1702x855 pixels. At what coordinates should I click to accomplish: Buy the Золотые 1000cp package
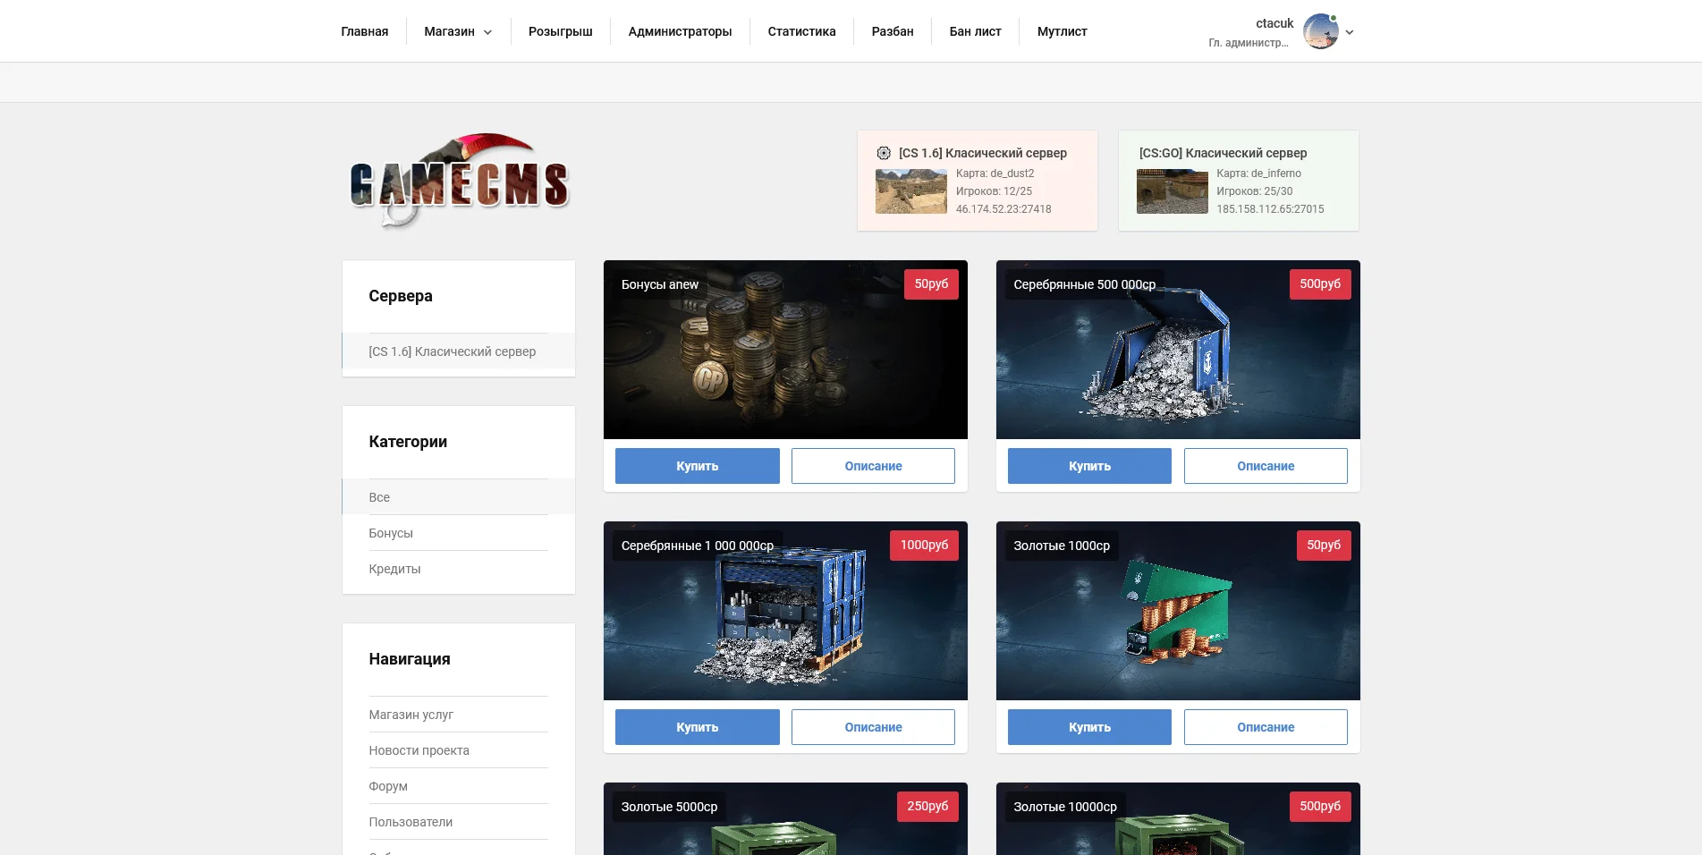pos(1088,727)
